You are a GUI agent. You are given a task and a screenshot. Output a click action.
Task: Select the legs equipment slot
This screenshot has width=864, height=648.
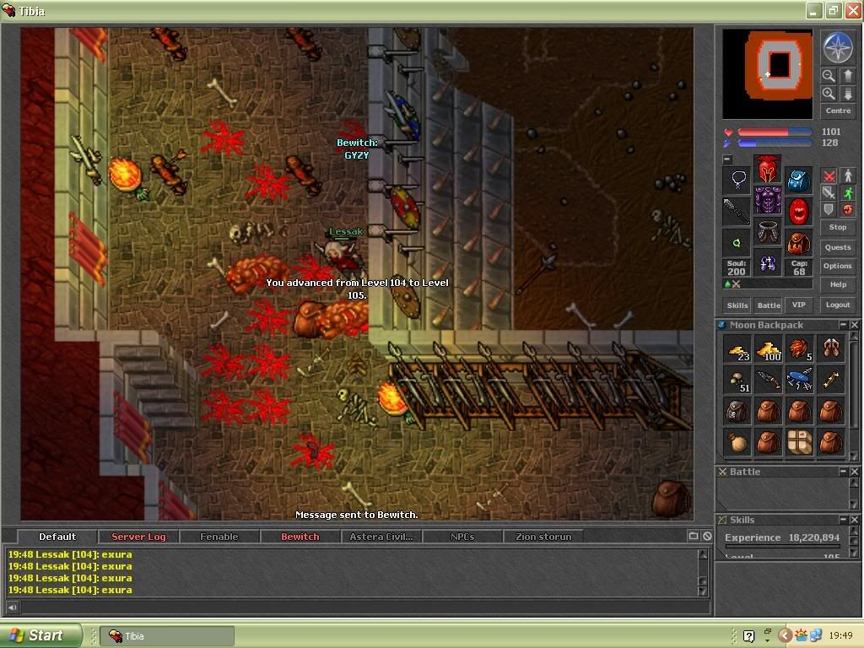click(768, 231)
